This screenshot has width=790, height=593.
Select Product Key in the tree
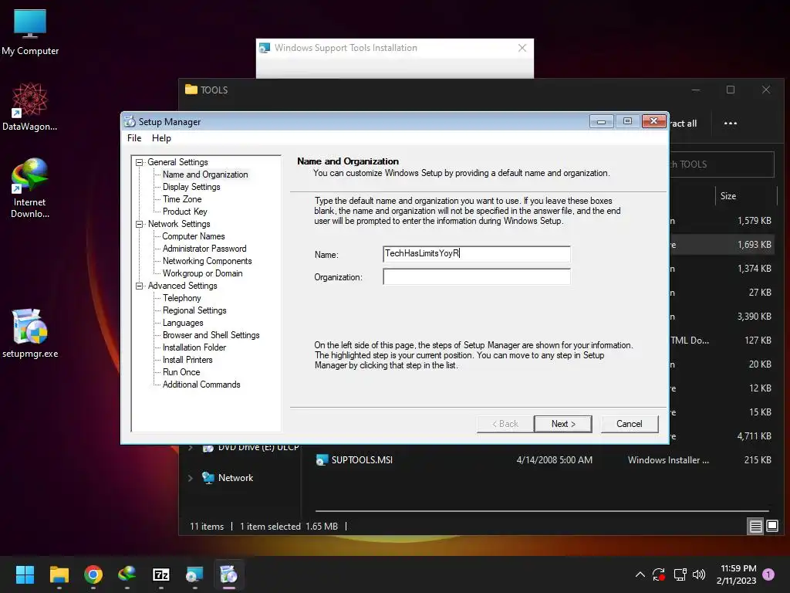click(185, 212)
